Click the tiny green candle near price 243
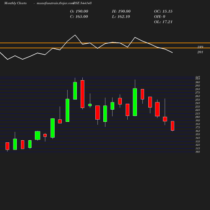Screen dimensions: 210x210 pos(90,105)
